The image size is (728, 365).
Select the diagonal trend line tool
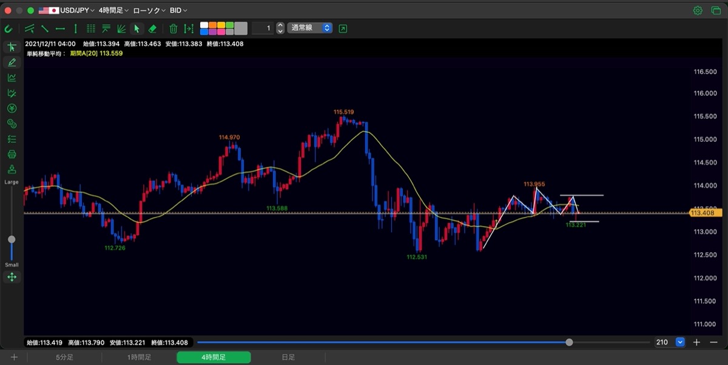click(x=45, y=28)
